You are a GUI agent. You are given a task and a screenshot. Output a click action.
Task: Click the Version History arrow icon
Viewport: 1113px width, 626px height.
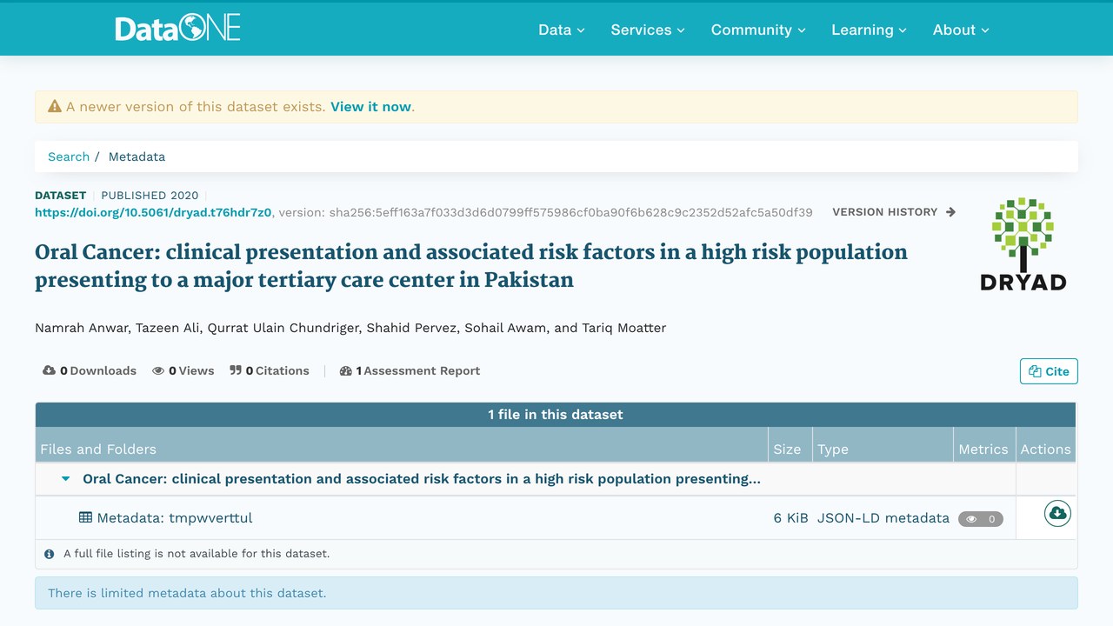pyautogui.click(x=950, y=211)
